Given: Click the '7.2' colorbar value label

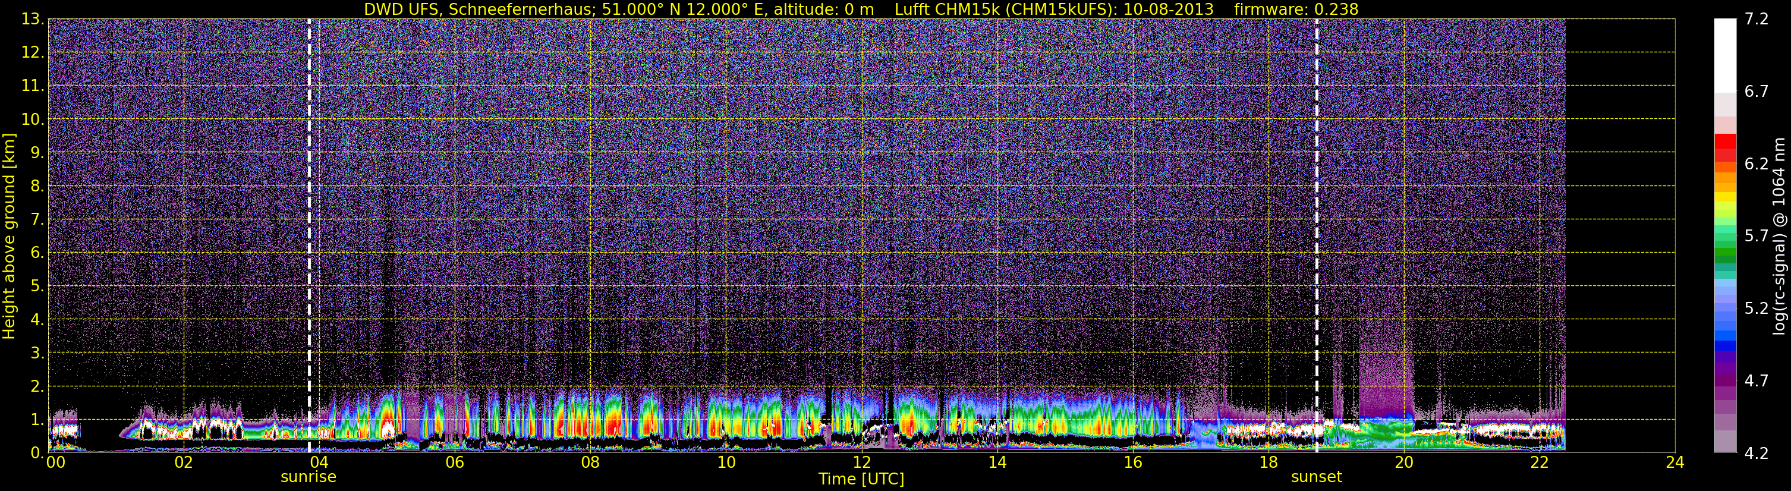Looking at the screenshot, I should [x=1757, y=19].
